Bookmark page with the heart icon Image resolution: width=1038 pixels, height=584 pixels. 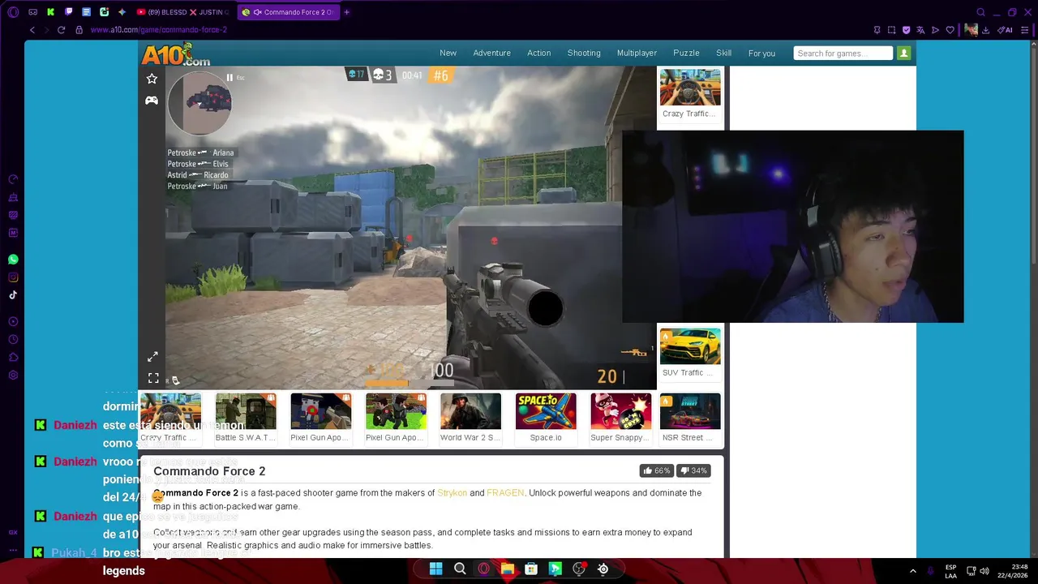coord(950,30)
